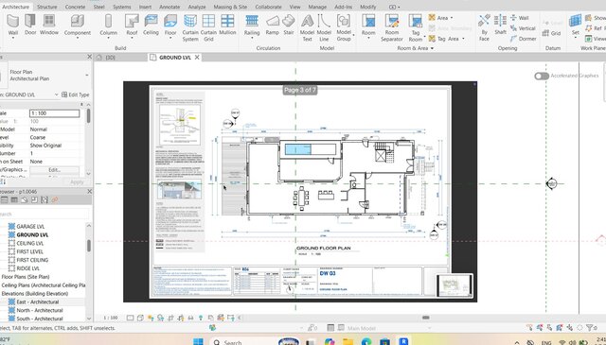The height and width of the screenshot is (345, 606).
Task: Toggle the FIRST CEILING view checkbox icon
Action: (x=11, y=260)
